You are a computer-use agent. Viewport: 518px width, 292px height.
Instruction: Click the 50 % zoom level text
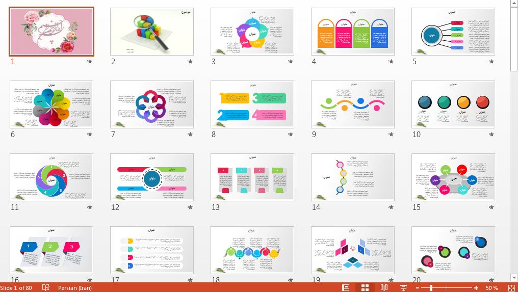[x=491, y=288]
